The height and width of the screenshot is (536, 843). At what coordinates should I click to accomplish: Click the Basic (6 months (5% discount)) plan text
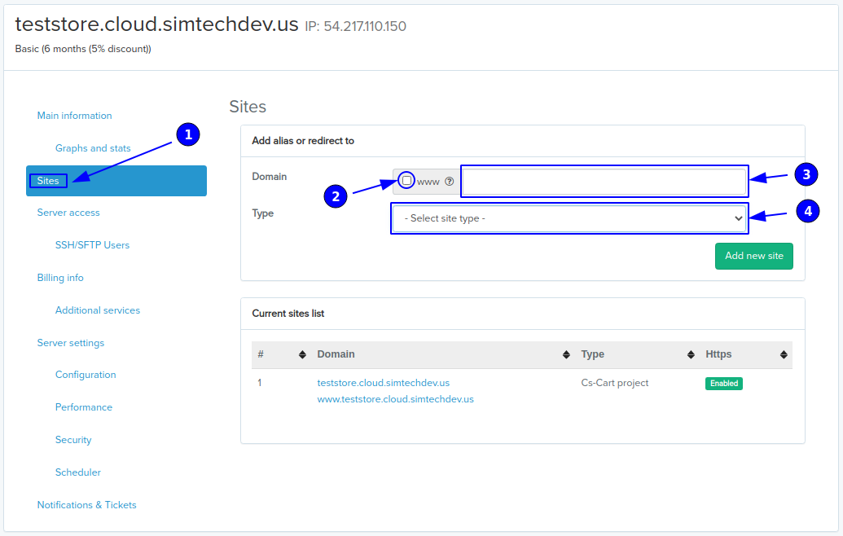[x=83, y=49]
